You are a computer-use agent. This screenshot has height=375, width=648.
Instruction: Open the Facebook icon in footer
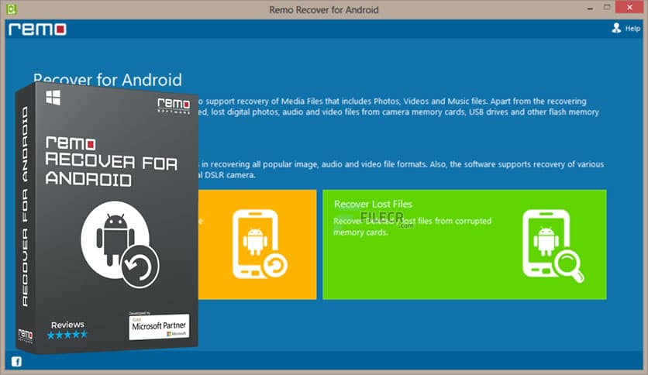(x=16, y=362)
